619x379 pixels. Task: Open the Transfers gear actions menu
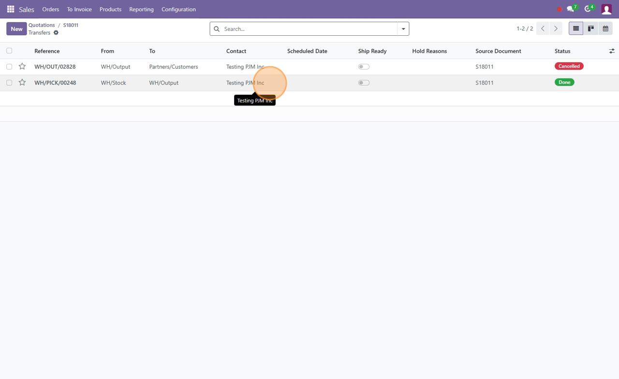[x=56, y=33]
